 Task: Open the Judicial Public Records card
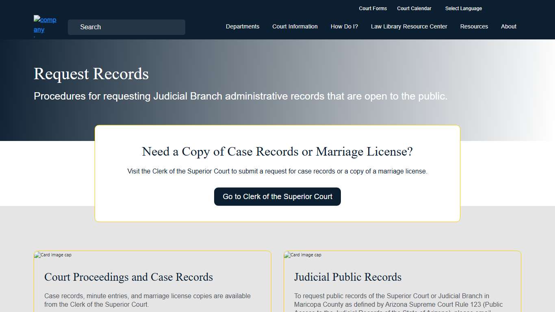348,277
